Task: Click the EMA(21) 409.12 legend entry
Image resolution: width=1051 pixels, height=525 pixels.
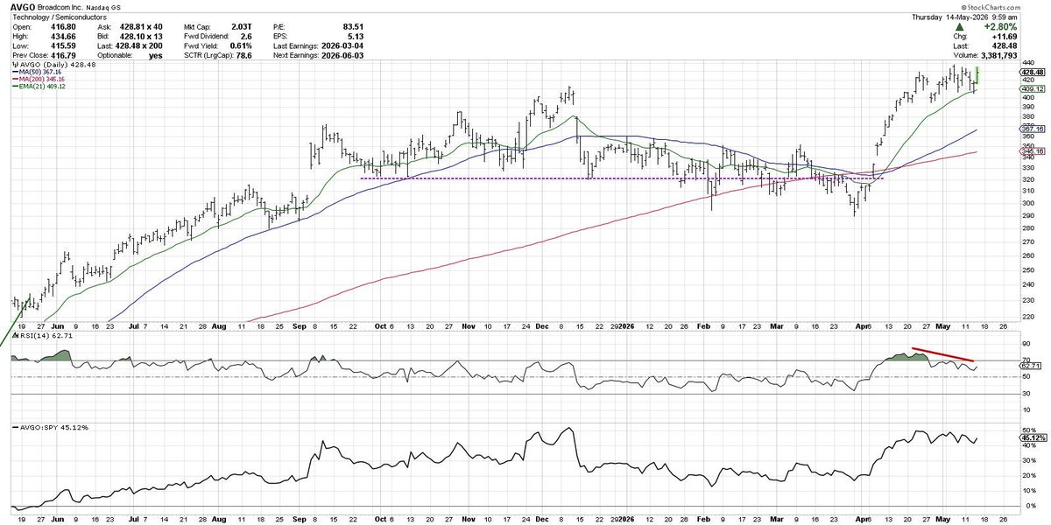Action: click(43, 87)
